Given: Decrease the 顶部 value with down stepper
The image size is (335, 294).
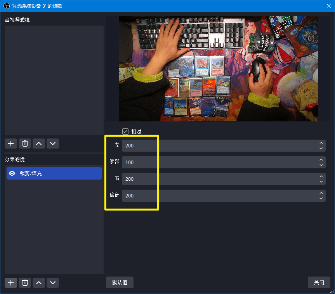Looking at the screenshot, I should point(321,165).
